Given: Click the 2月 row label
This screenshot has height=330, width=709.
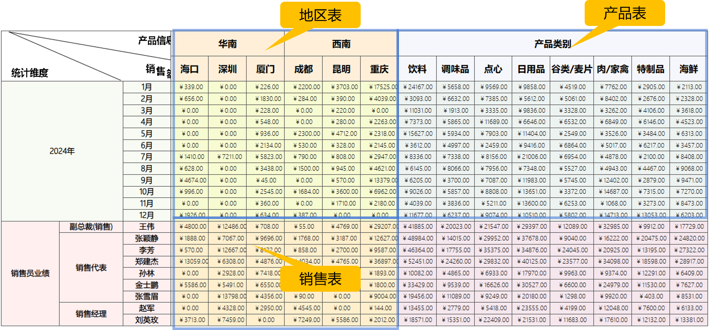Looking at the screenshot, I should (146, 99).
